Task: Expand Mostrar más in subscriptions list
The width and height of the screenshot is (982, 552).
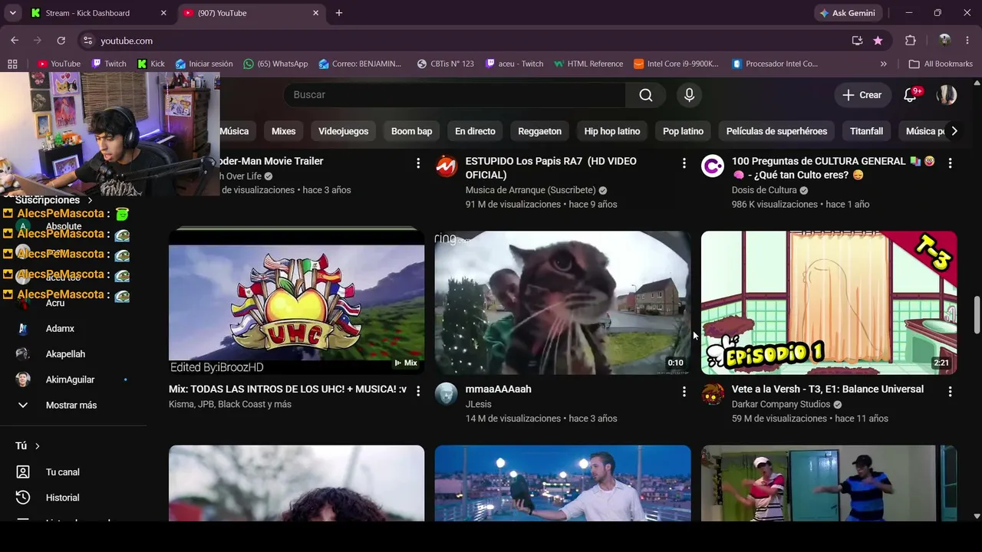Action: (73, 405)
